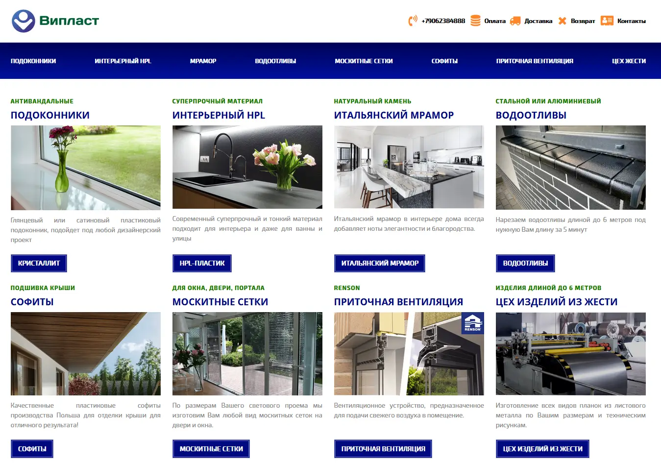Click the Випласт logo emblem
The width and height of the screenshot is (661, 464).
click(x=24, y=21)
